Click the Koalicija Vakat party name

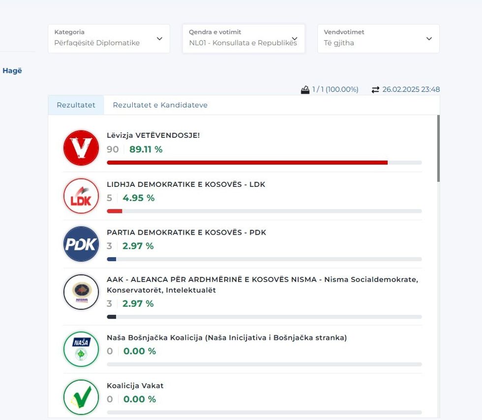[x=135, y=386]
